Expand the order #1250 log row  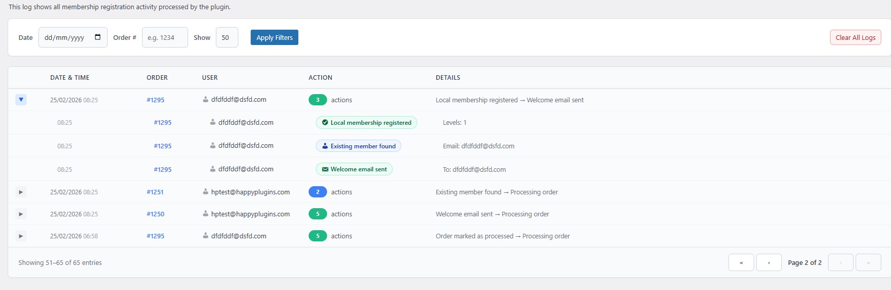(x=21, y=214)
